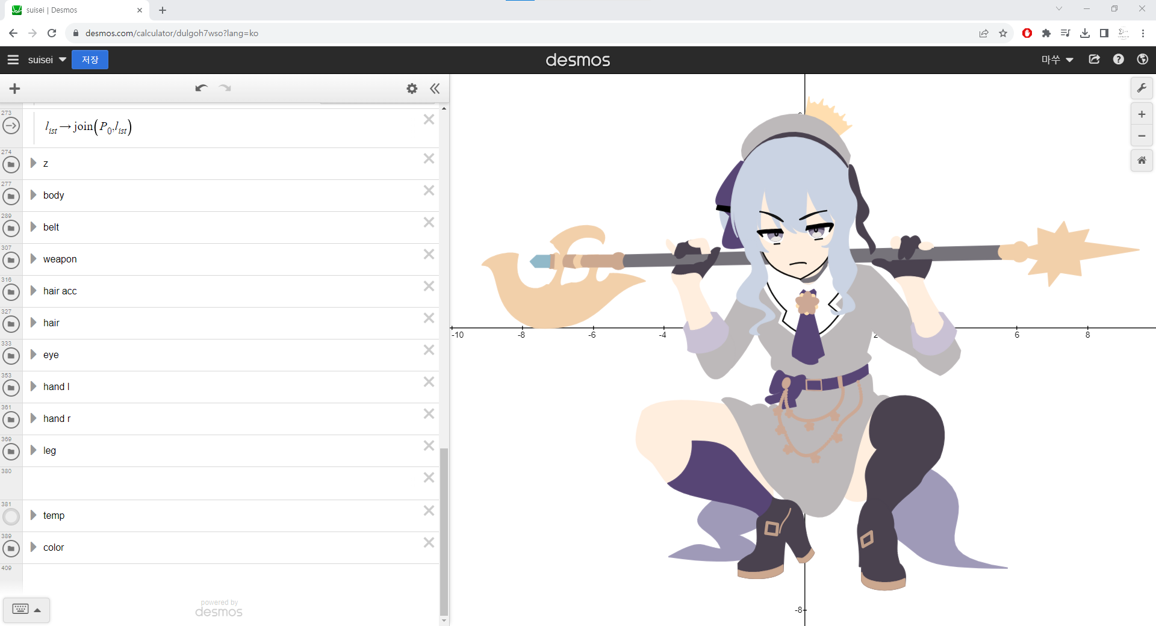Expand the leg folder
The image size is (1156, 626).
(x=34, y=450)
